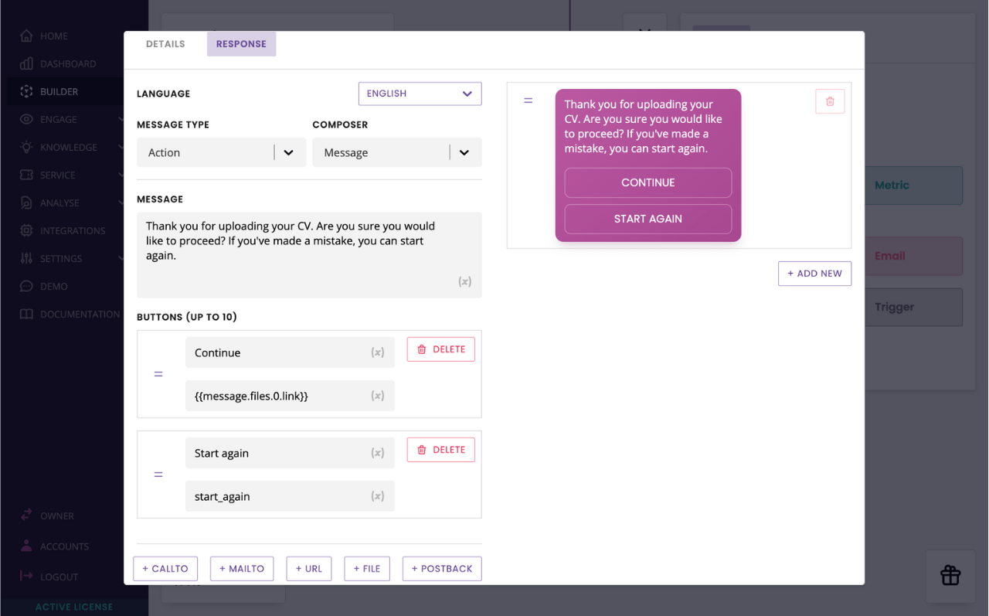Click reorder handle on message preview card
This screenshot has width=989, height=616.
click(x=528, y=100)
